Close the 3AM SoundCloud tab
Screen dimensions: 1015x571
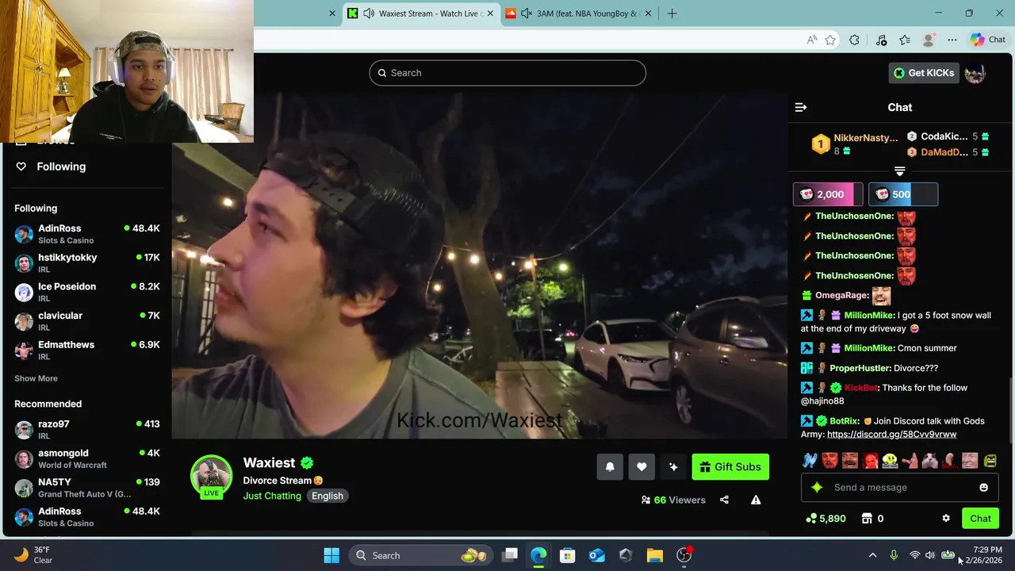[x=648, y=13]
